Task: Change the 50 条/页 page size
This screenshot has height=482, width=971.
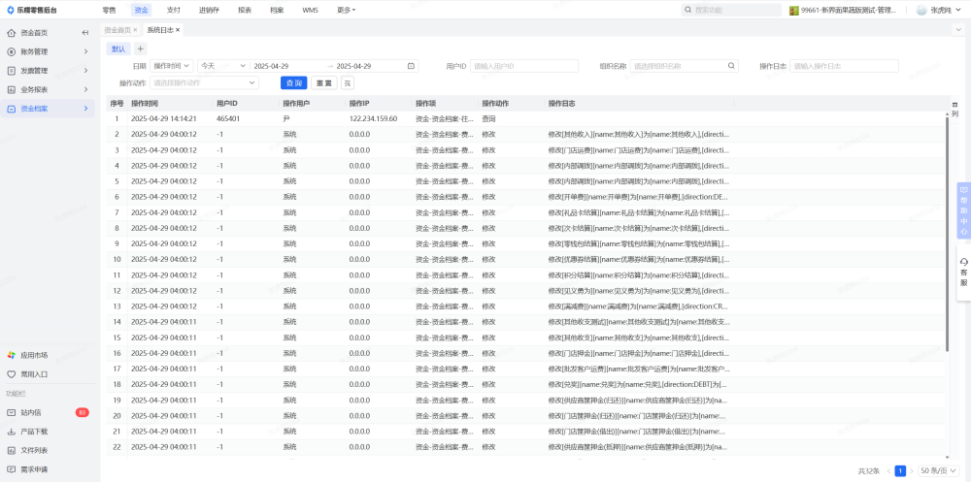Action: pos(936,470)
